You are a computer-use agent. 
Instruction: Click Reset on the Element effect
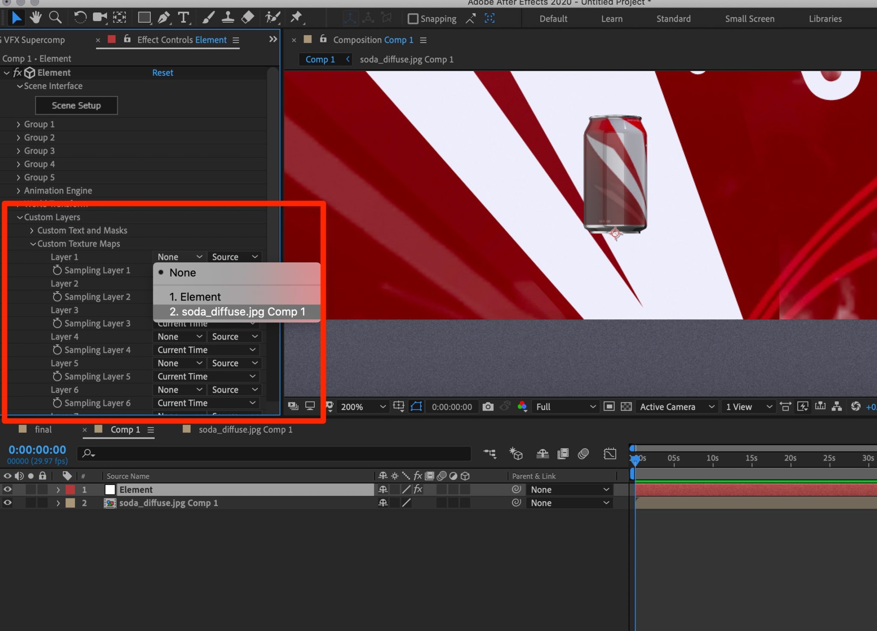(x=162, y=72)
